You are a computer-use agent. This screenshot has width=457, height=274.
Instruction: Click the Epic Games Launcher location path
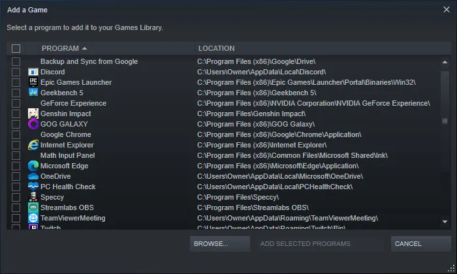click(307, 82)
